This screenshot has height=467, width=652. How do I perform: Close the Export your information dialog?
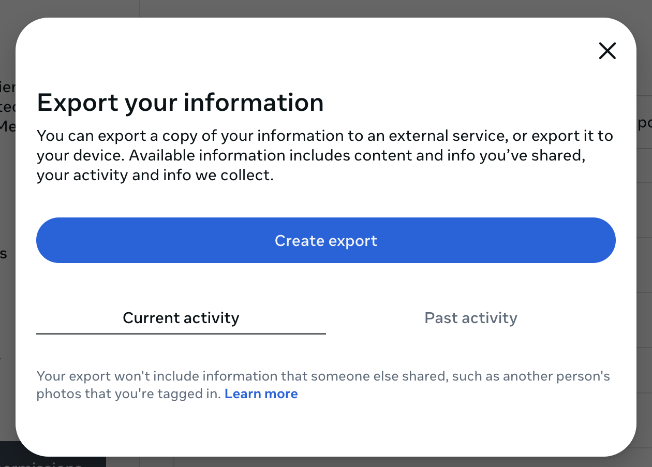pyautogui.click(x=607, y=51)
